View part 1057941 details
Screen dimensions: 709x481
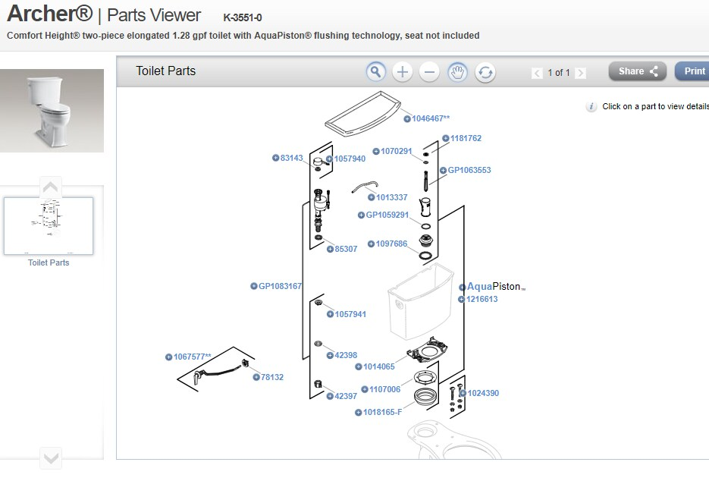tap(350, 314)
